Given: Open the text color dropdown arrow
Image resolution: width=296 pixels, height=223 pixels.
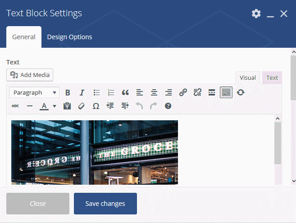Looking at the screenshot, I should pos(55,106).
